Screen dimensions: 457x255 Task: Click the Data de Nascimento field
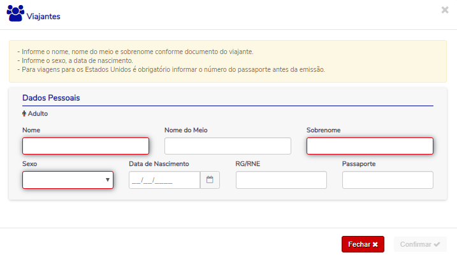pyautogui.click(x=164, y=180)
